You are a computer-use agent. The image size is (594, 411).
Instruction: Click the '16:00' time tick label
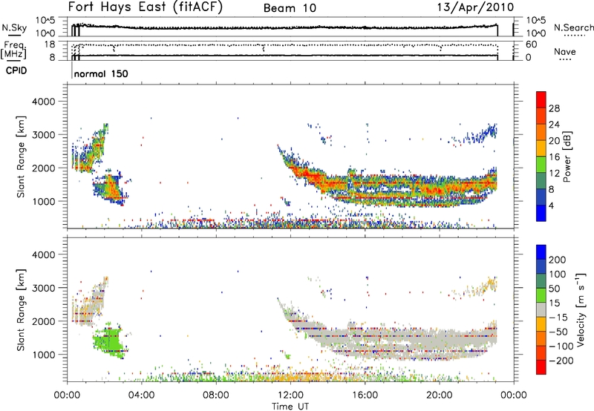365,395
